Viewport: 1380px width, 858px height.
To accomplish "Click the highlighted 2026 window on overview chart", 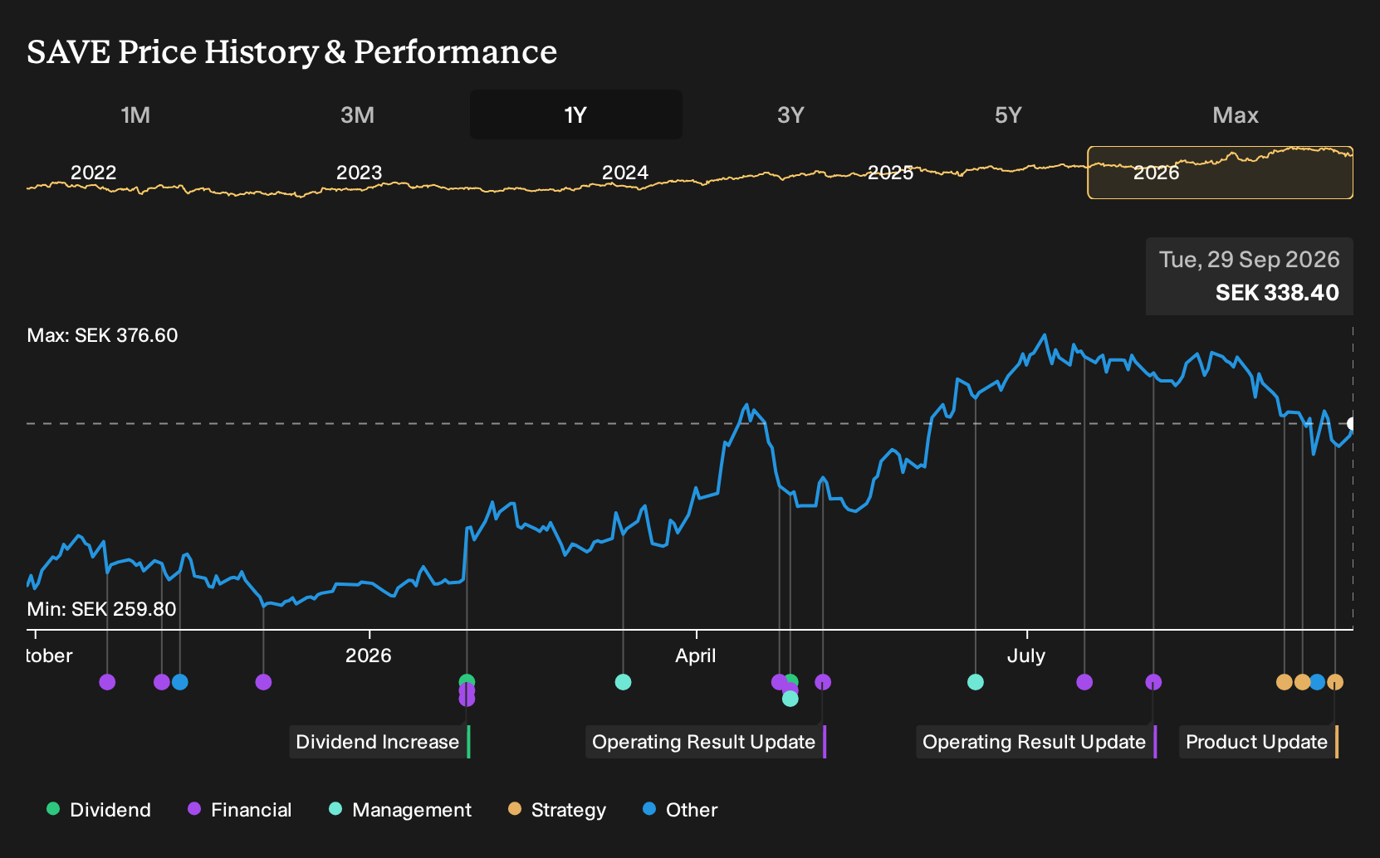I will (x=1221, y=173).
